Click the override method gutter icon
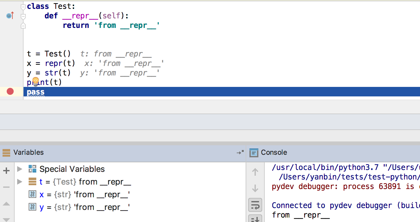Image resolution: width=420 pixels, height=222 pixels. [10, 16]
